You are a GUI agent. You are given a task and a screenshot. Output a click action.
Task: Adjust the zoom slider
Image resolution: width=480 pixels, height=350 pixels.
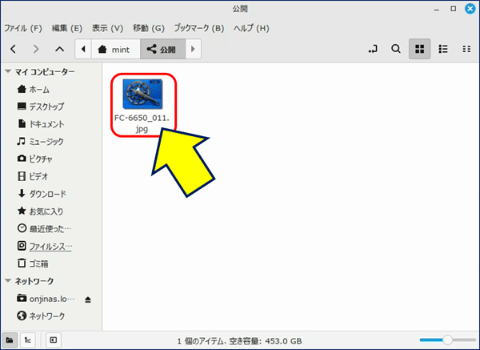point(447,340)
